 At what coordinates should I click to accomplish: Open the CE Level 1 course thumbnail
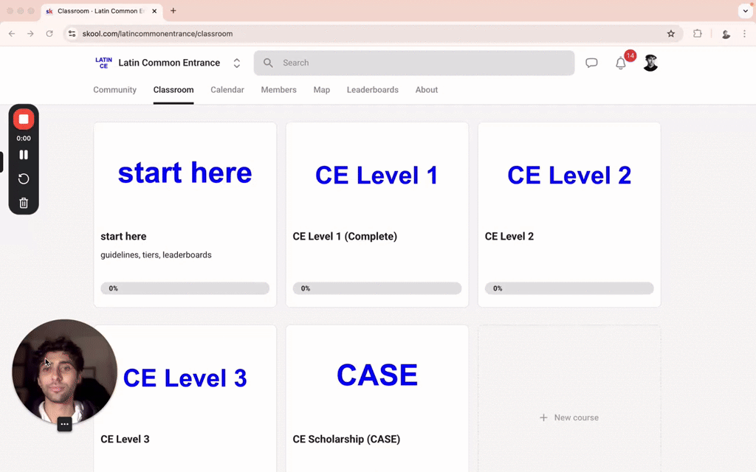(x=377, y=173)
